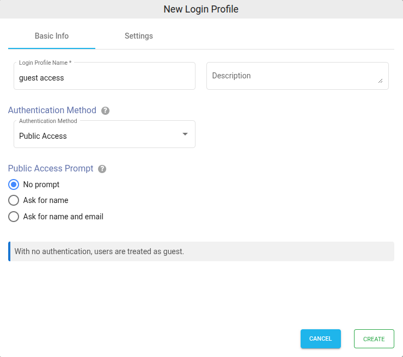Click the Public Access Prompt section heading
Screen dimensions: 403x357
point(51,169)
